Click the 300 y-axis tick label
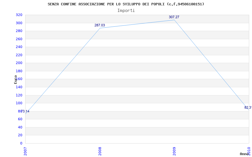Viewport: 252px width, 157px height. (19, 23)
